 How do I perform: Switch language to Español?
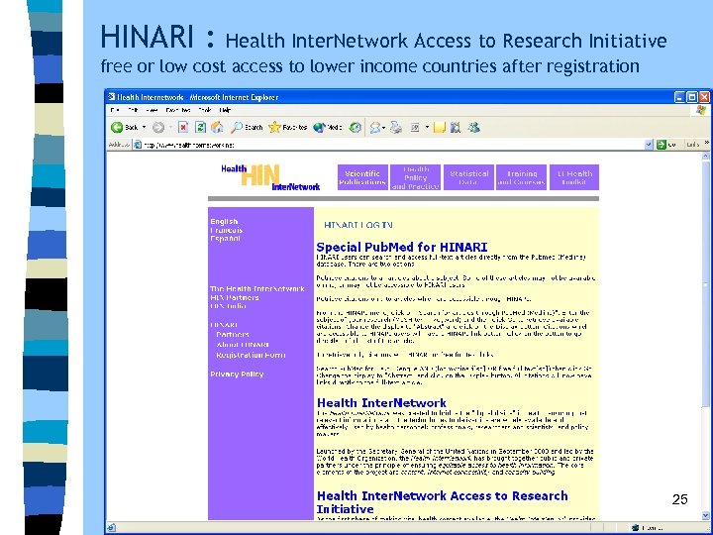click(x=225, y=239)
